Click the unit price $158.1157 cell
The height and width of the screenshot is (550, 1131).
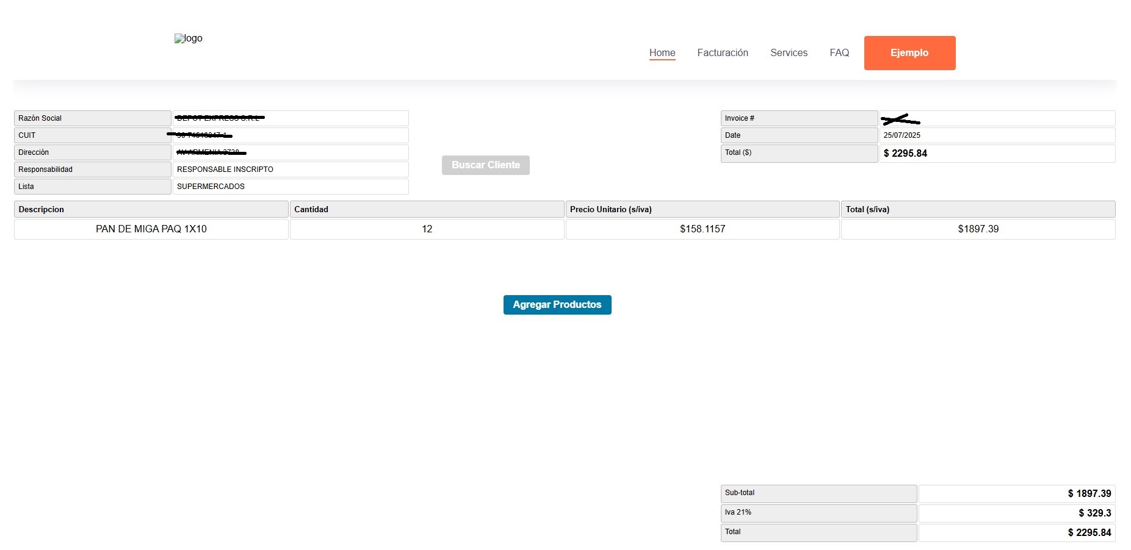point(703,229)
